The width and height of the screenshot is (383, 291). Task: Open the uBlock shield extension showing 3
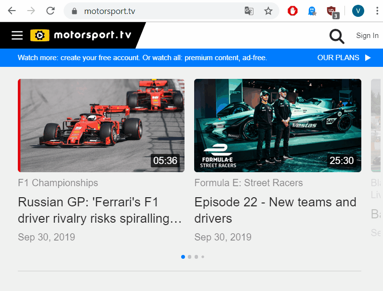tap(333, 12)
